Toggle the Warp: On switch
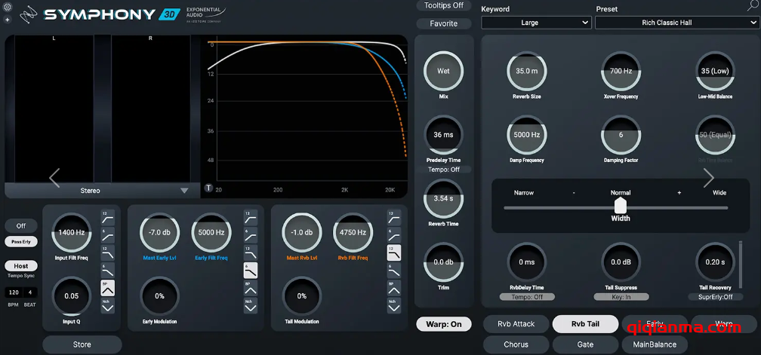This screenshot has height=355, width=761. (x=444, y=324)
